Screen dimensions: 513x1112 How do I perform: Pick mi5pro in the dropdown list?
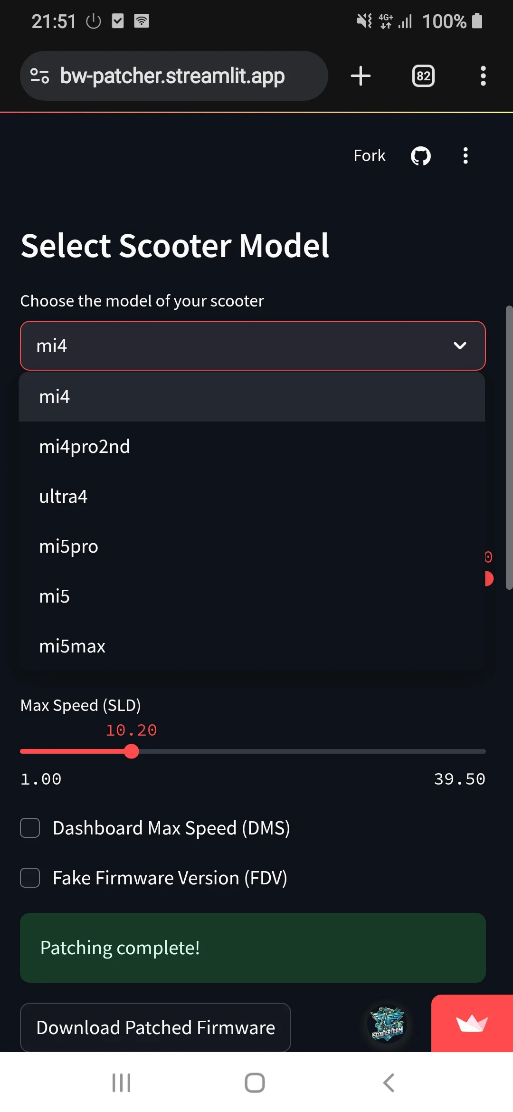pyautogui.click(x=69, y=546)
